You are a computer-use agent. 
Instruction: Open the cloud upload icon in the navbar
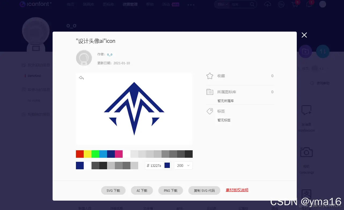pyautogui.click(x=268, y=4)
